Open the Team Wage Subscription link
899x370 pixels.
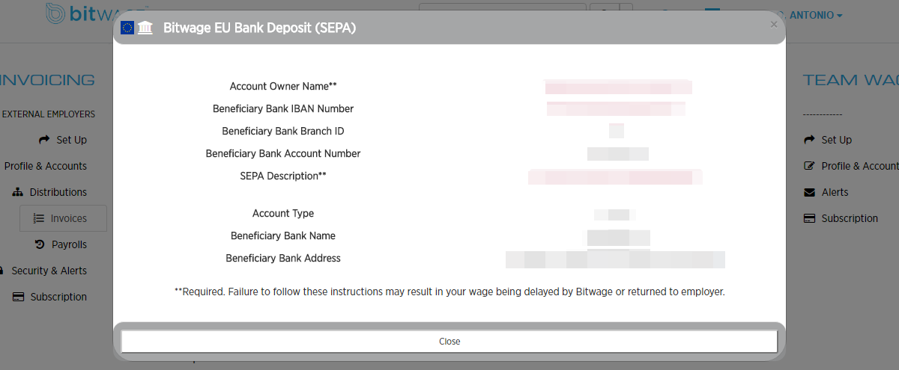pyautogui.click(x=849, y=218)
